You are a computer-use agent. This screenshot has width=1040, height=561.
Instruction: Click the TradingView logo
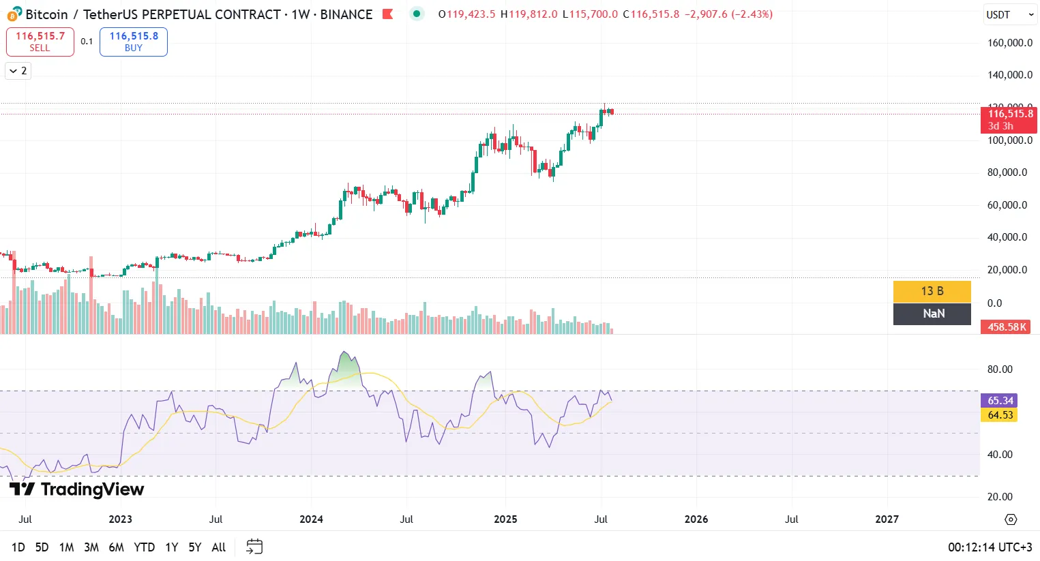pyautogui.click(x=76, y=489)
